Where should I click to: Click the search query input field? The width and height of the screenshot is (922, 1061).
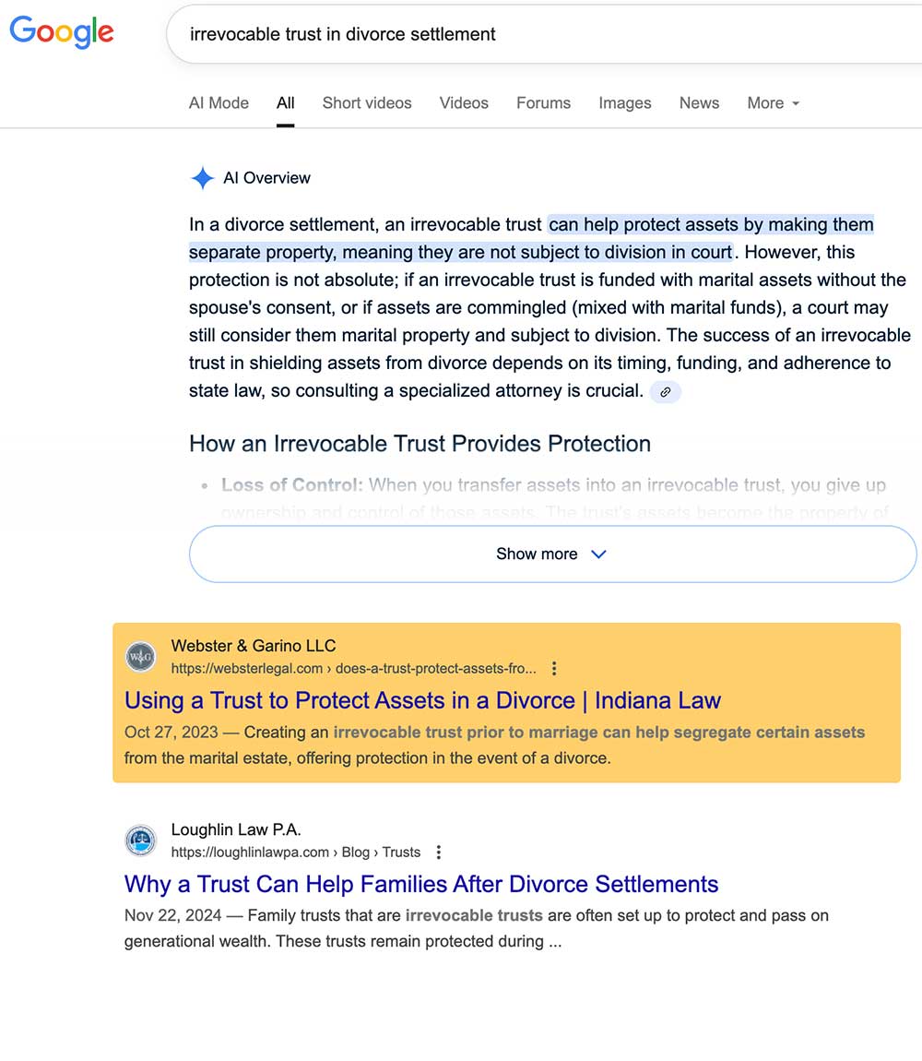535,35
